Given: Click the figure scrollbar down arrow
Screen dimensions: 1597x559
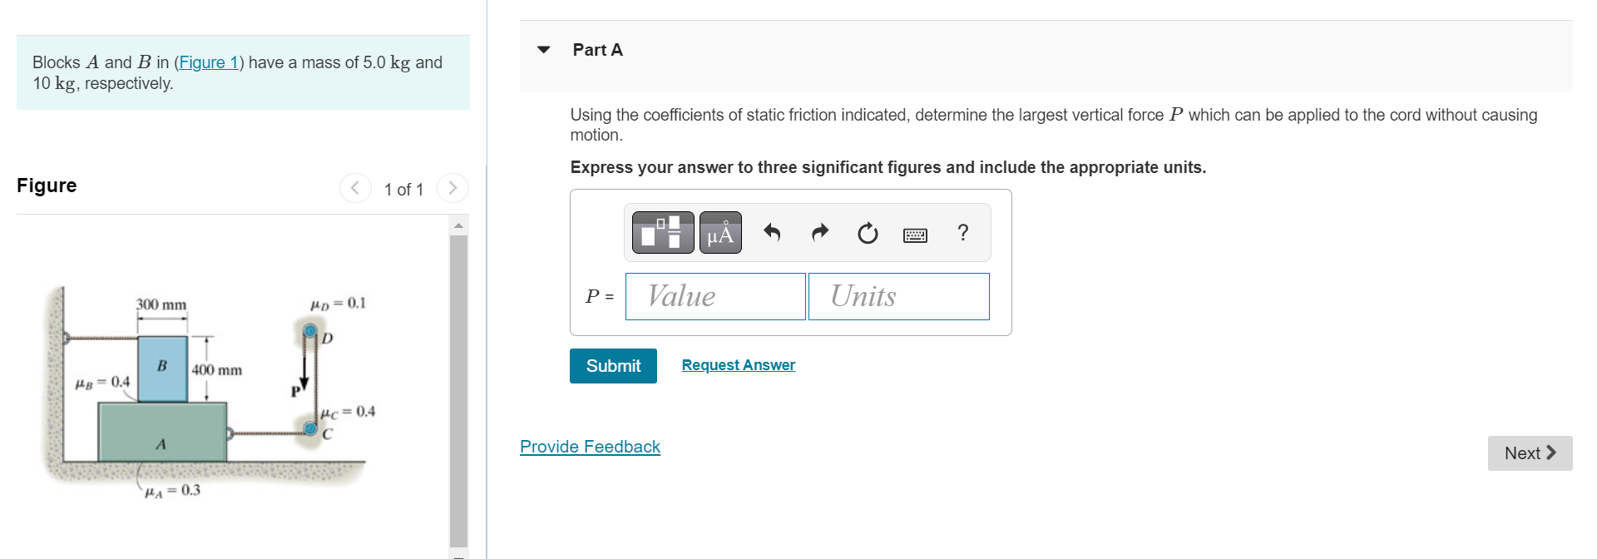Looking at the screenshot, I should pos(458,553).
